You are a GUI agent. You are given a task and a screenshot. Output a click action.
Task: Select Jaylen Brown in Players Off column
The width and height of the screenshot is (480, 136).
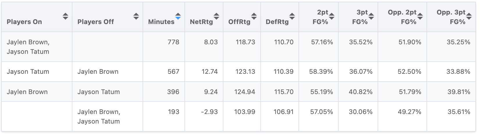click(x=98, y=72)
